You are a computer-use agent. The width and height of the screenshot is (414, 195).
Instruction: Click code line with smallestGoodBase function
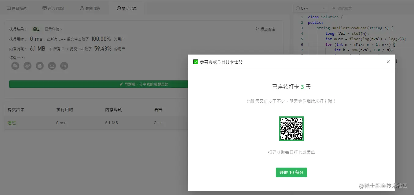coord(355,28)
